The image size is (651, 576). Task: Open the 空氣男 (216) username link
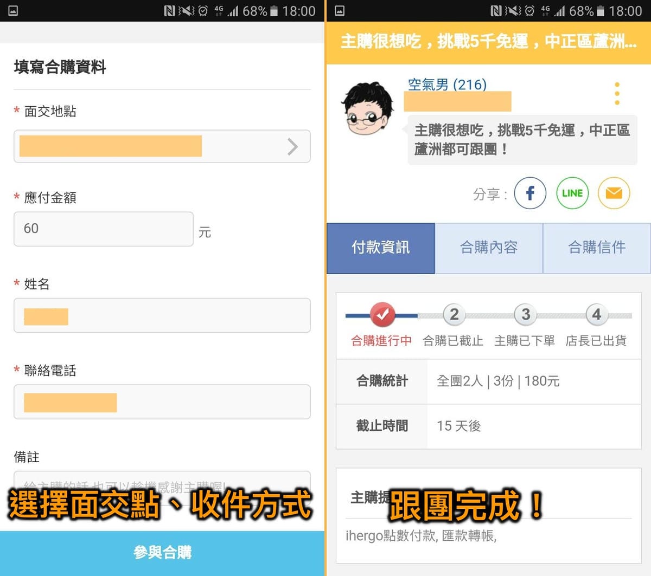click(446, 85)
